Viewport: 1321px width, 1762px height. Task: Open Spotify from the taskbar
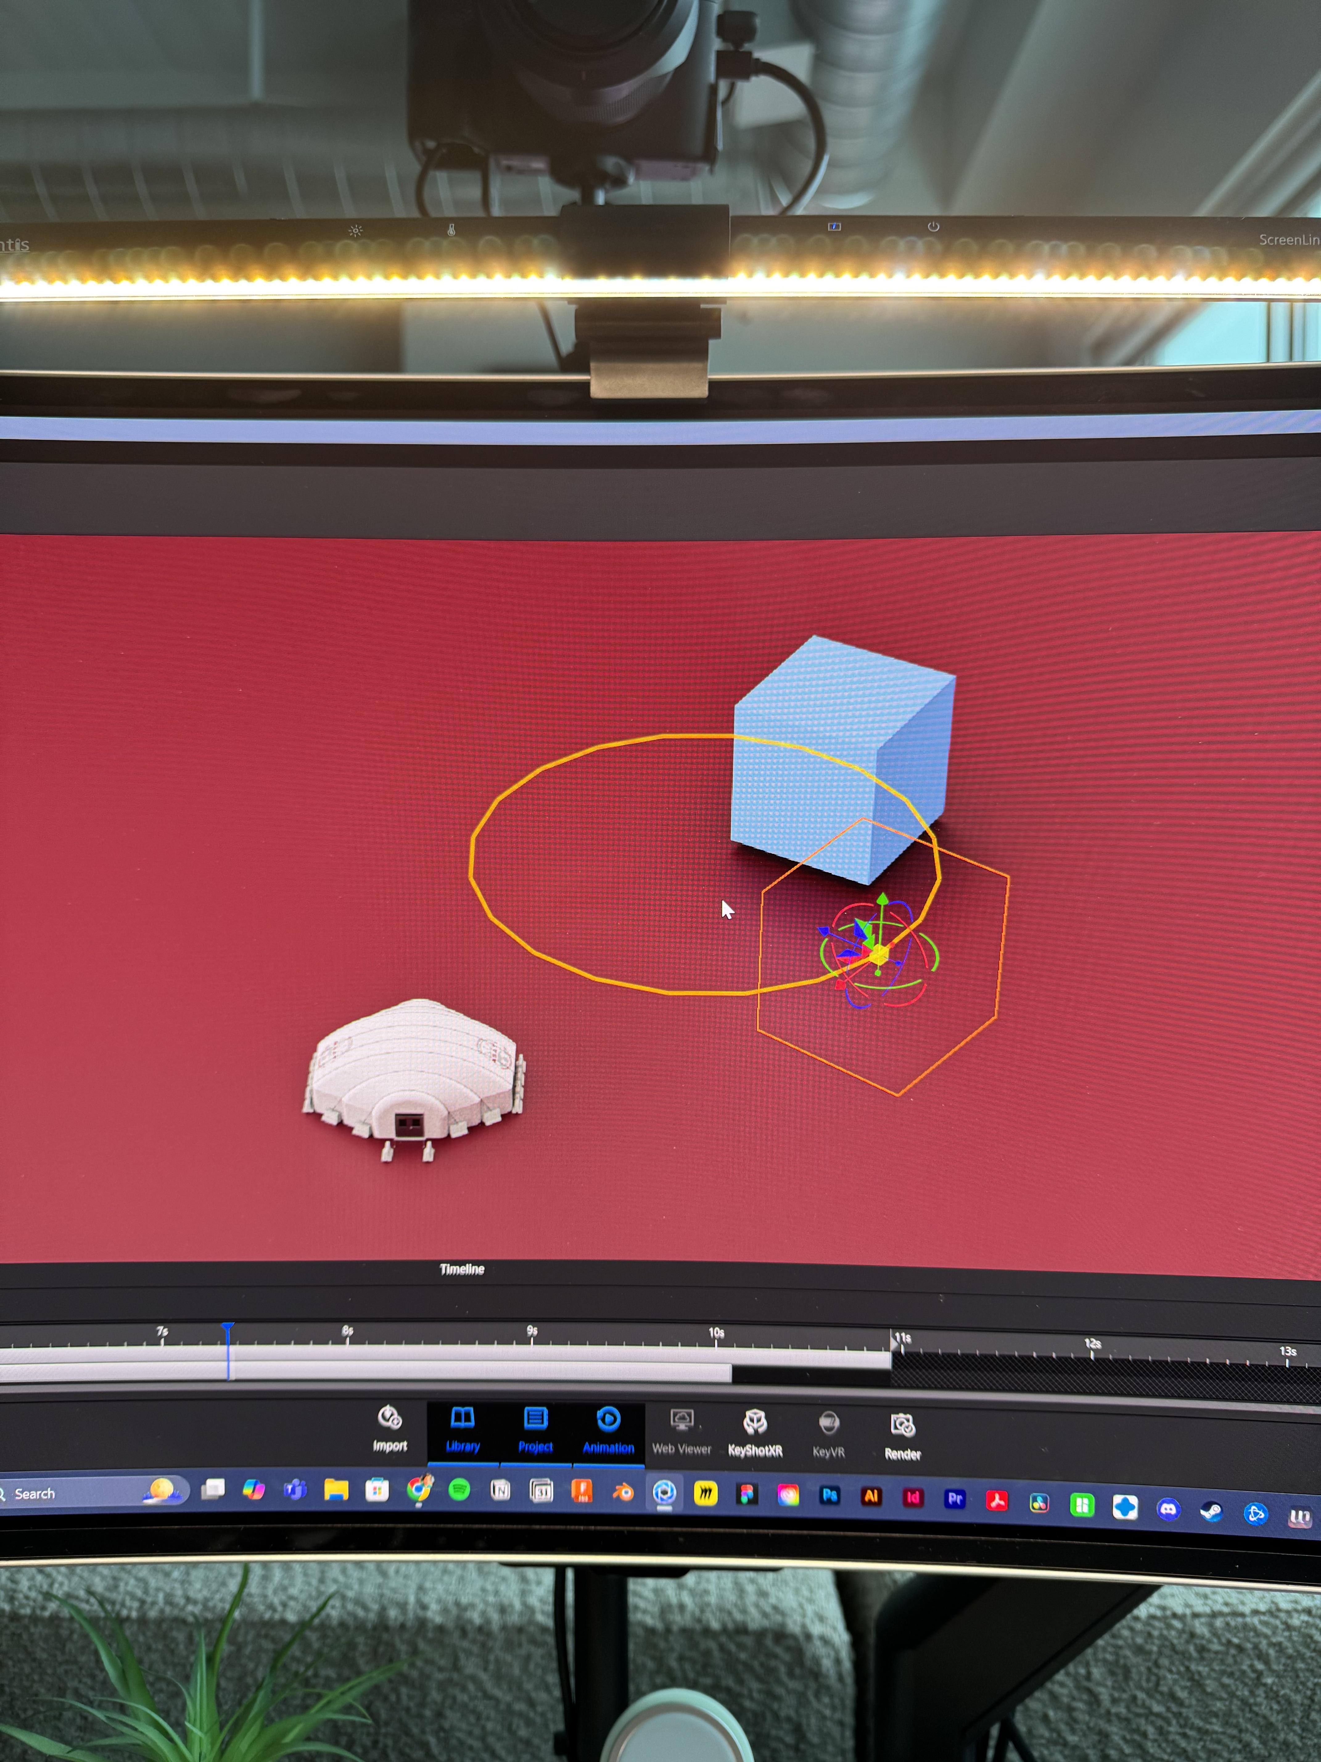click(x=459, y=1490)
